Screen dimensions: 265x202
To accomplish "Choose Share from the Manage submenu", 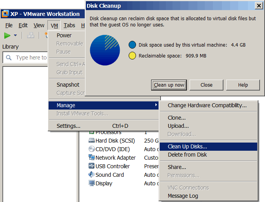I will point(208,167).
